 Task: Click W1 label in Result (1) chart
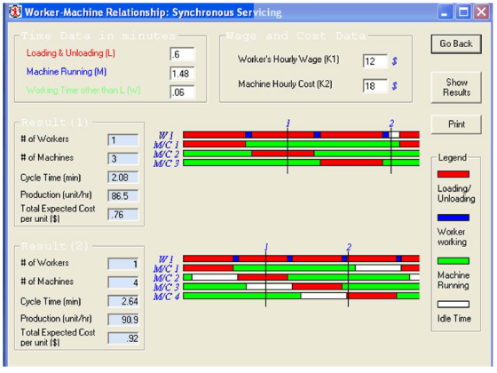click(x=166, y=135)
